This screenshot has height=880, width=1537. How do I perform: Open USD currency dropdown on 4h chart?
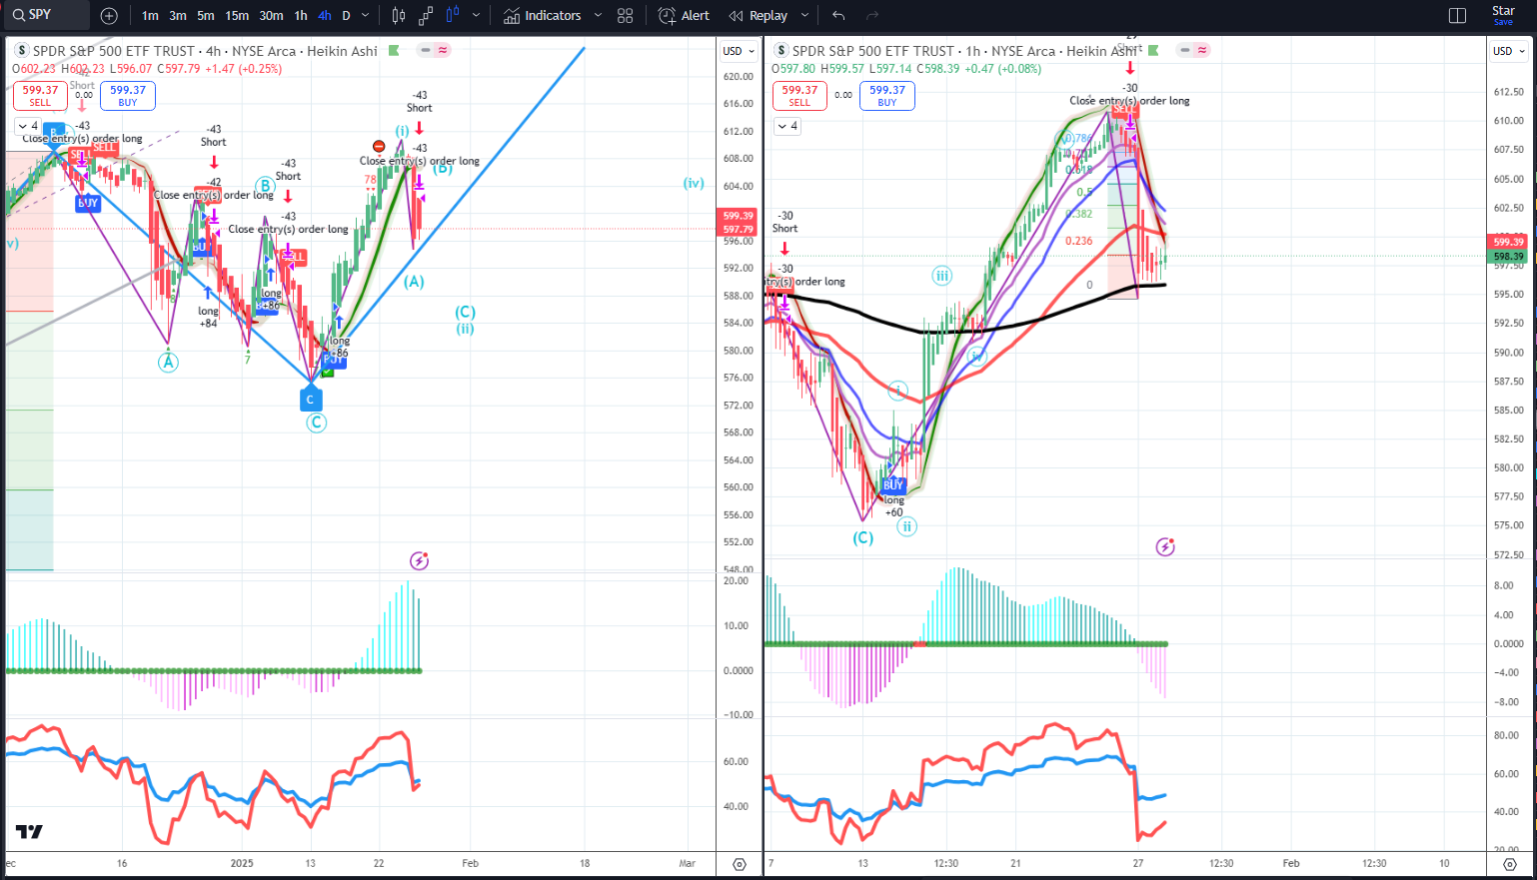click(x=739, y=51)
